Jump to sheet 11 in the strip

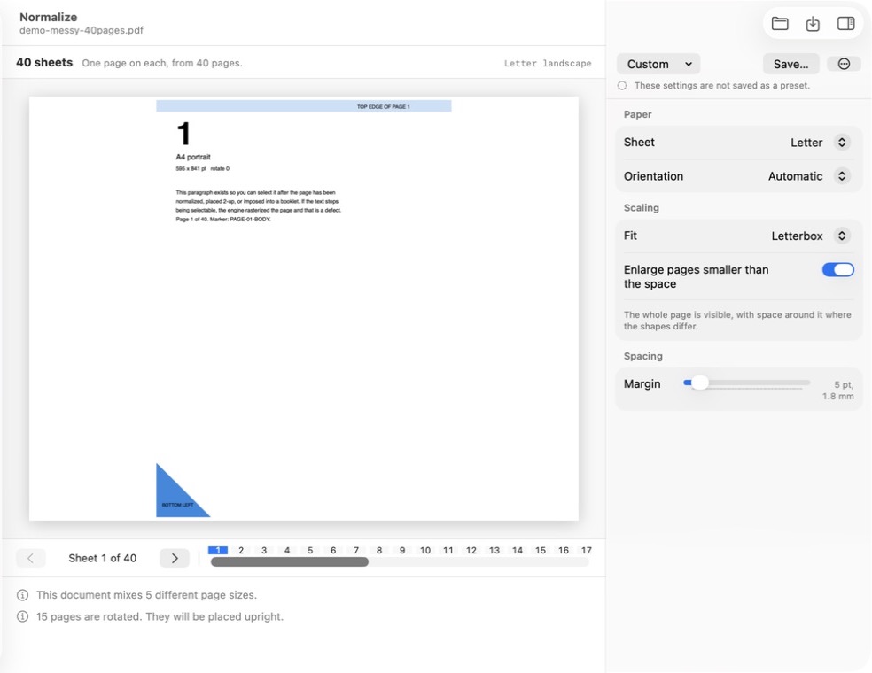(x=448, y=550)
